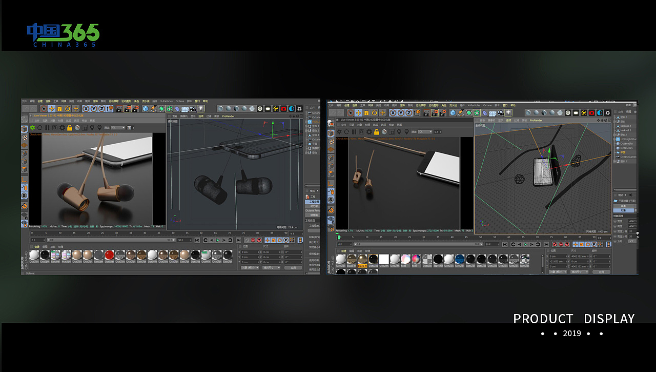The image size is (656, 372).
Task: Select the Rotate tool in right C4D window
Action: (374, 112)
